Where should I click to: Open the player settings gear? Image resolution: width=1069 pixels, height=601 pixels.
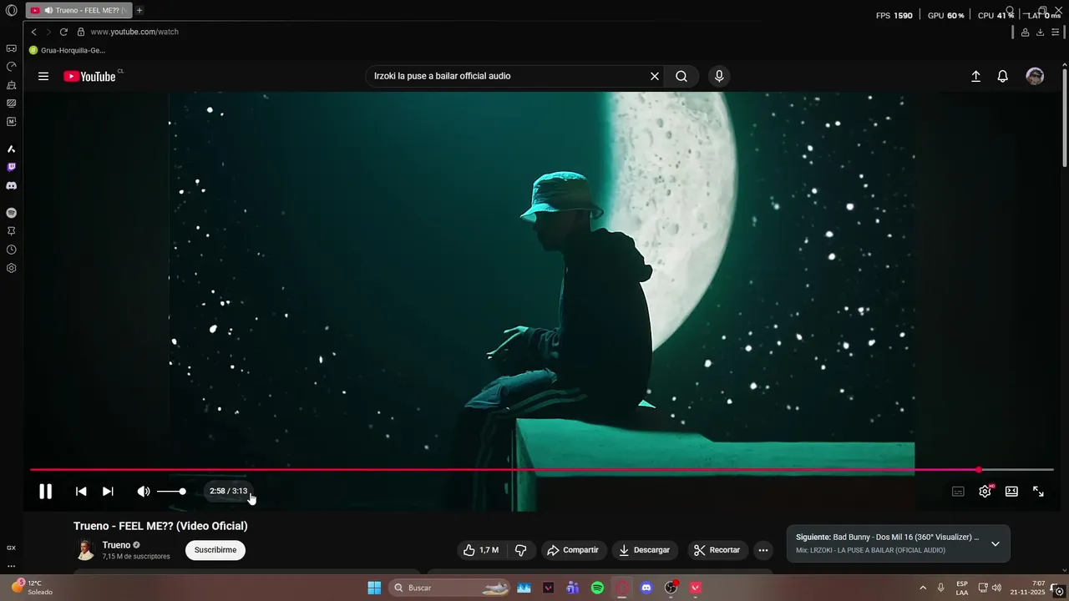[x=985, y=492]
